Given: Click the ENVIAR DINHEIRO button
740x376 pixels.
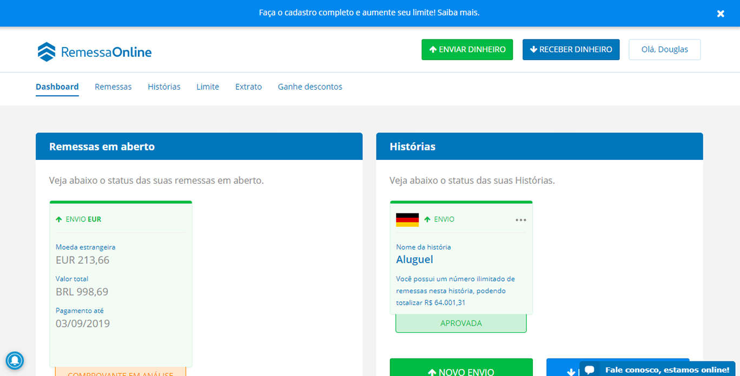Looking at the screenshot, I should point(467,49).
